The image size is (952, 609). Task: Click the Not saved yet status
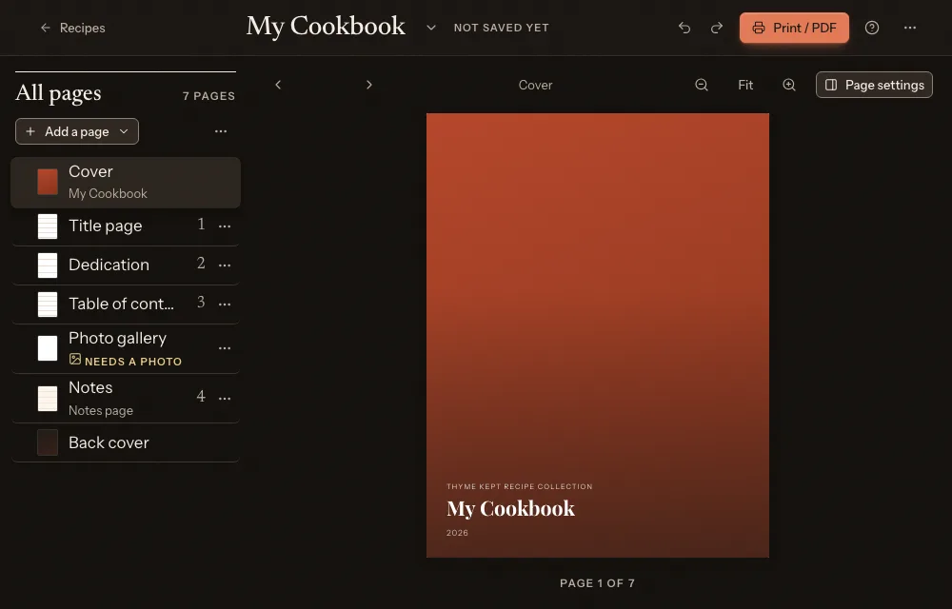click(502, 28)
